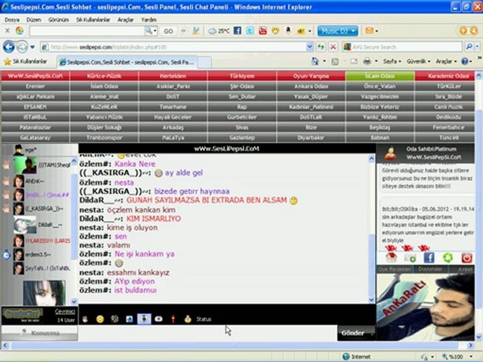Open the mail envelope toolbar icon

pos(369,31)
